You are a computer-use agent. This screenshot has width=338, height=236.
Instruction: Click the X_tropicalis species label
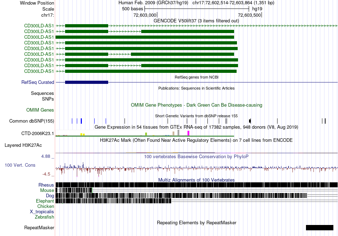pyautogui.click(x=42, y=212)
